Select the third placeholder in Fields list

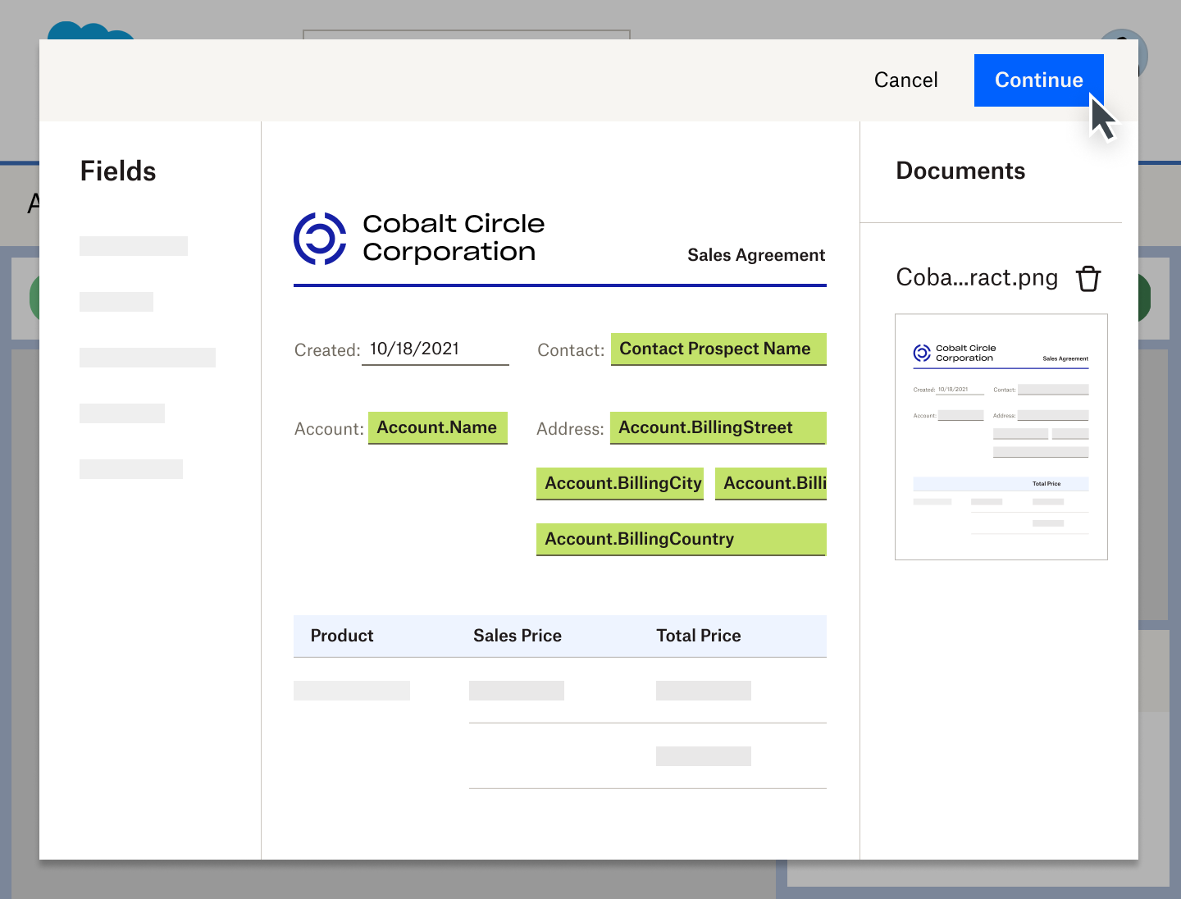coord(148,358)
